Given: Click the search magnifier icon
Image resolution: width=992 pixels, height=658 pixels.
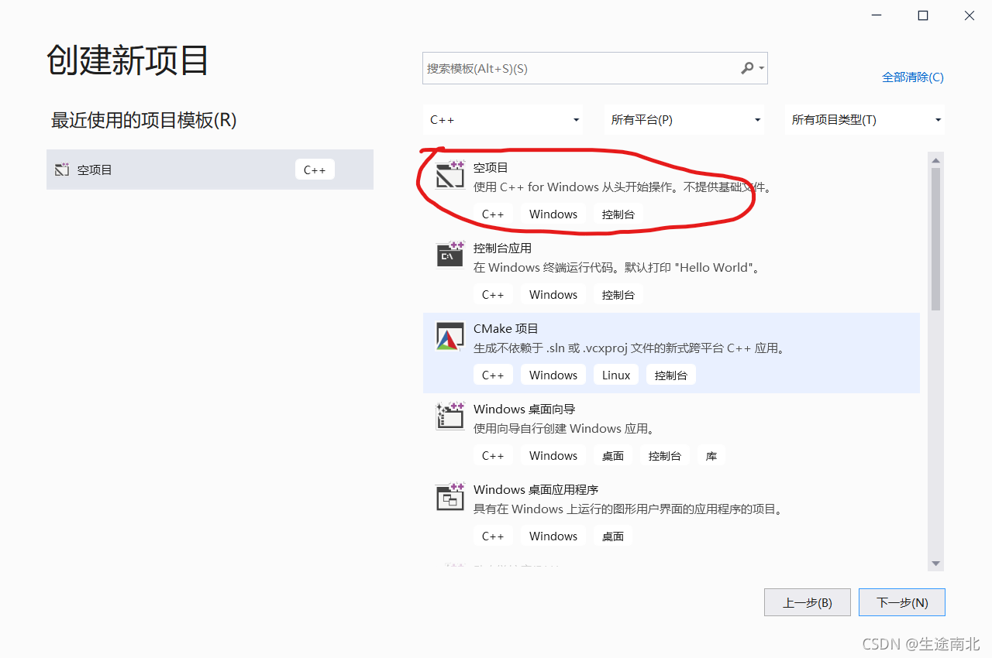Looking at the screenshot, I should click(x=747, y=68).
